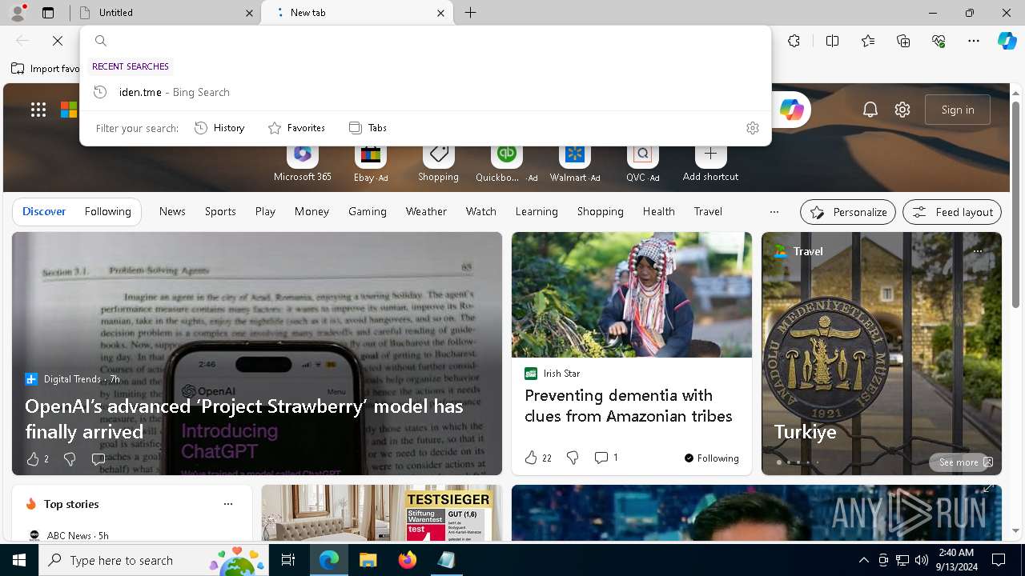Dislike the dementia article
Viewport: 1025px width, 576px height.
click(x=573, y=458)
